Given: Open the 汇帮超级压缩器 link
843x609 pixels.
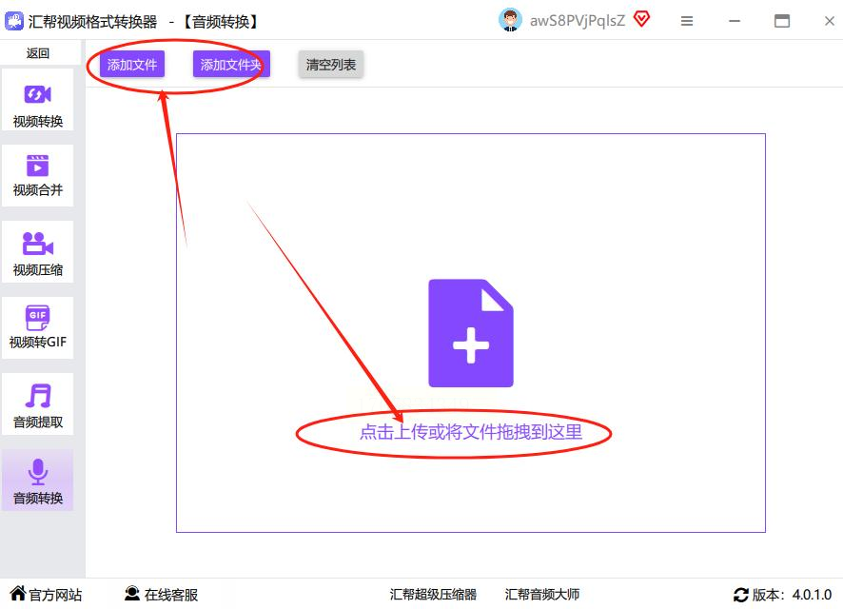Looking at the screenshot, I should (433, 594).
